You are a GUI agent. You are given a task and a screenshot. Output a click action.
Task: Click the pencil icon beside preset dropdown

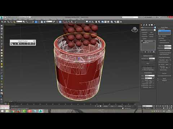154,78
